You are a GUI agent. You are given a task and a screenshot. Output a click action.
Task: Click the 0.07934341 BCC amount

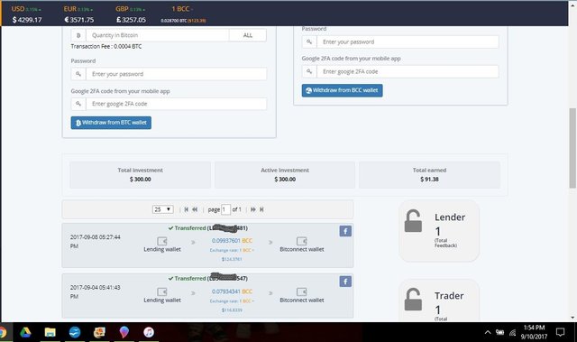pyautogui.click(x=232, y=291)
